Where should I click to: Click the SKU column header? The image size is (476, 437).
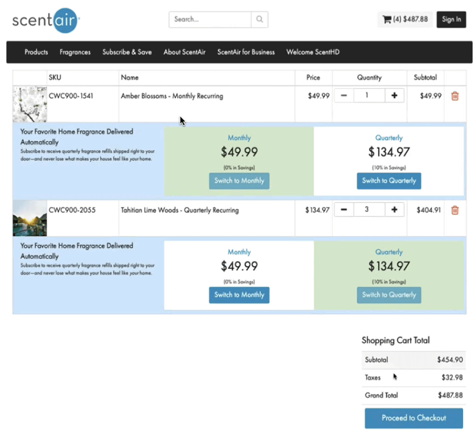pos(55,78)
